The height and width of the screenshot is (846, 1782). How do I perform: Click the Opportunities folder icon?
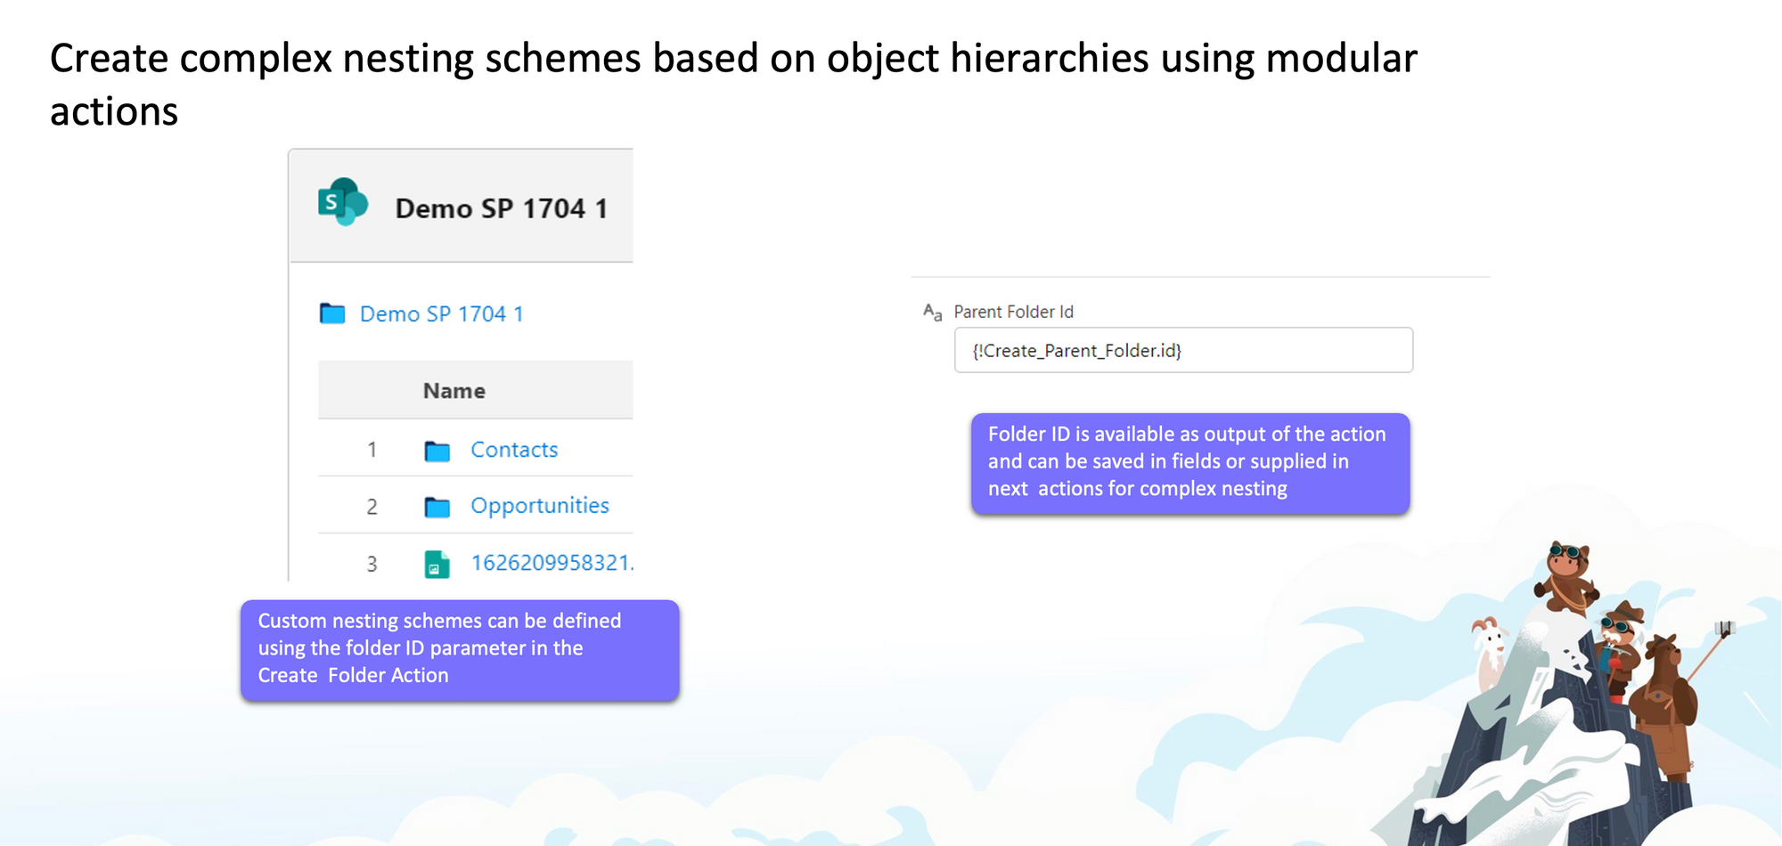click(437, 507)
